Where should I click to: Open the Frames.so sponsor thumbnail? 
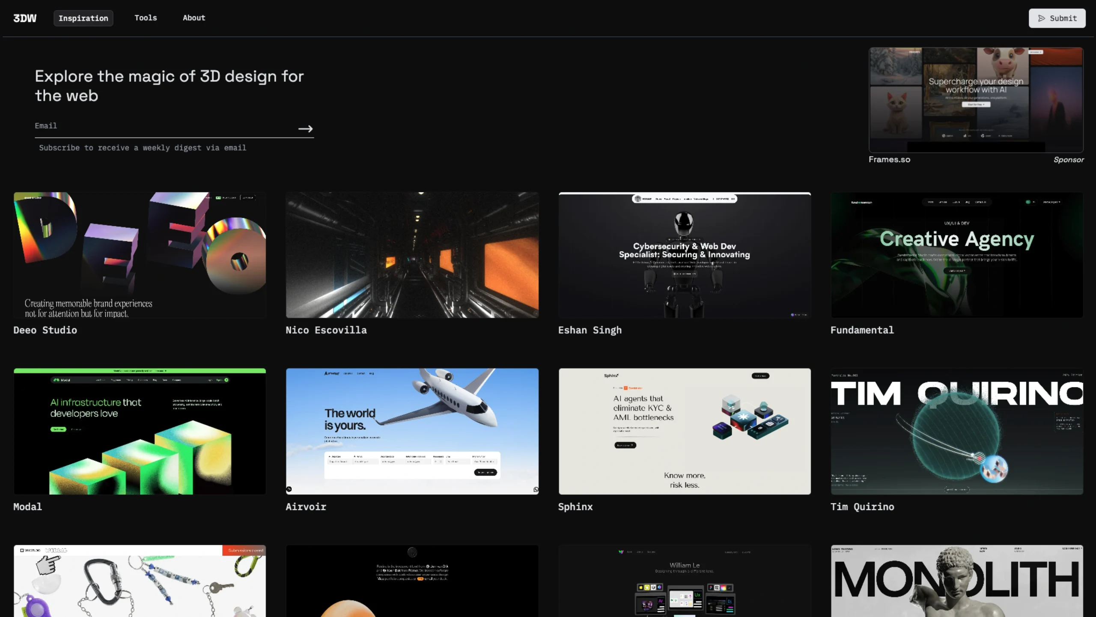[976, 99]
